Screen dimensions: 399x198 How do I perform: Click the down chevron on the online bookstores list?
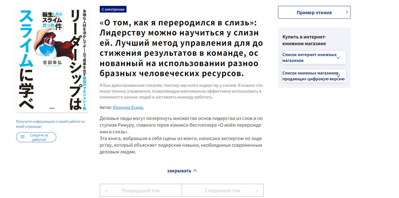[x=338, y=58]
